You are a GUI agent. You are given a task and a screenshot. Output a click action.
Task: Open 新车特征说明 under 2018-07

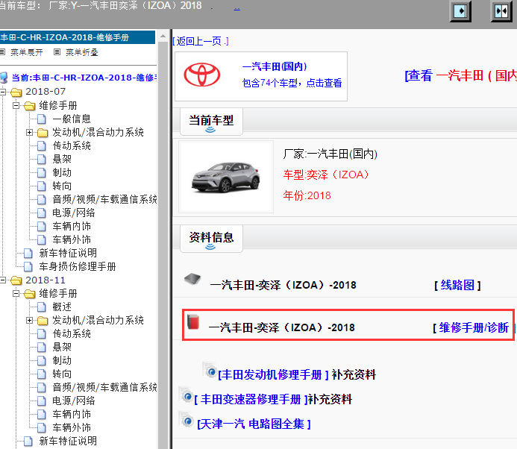tap(68, 253)
